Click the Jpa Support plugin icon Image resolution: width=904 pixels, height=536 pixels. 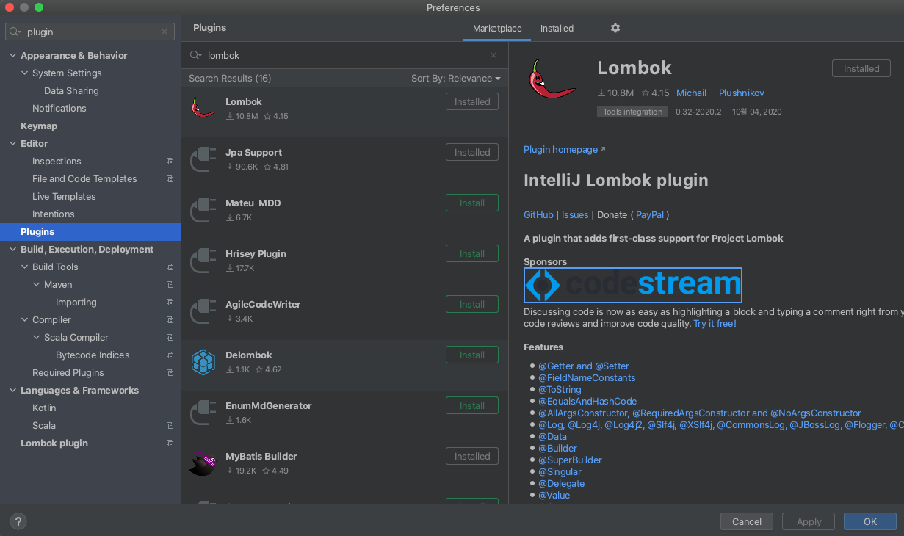203,159
